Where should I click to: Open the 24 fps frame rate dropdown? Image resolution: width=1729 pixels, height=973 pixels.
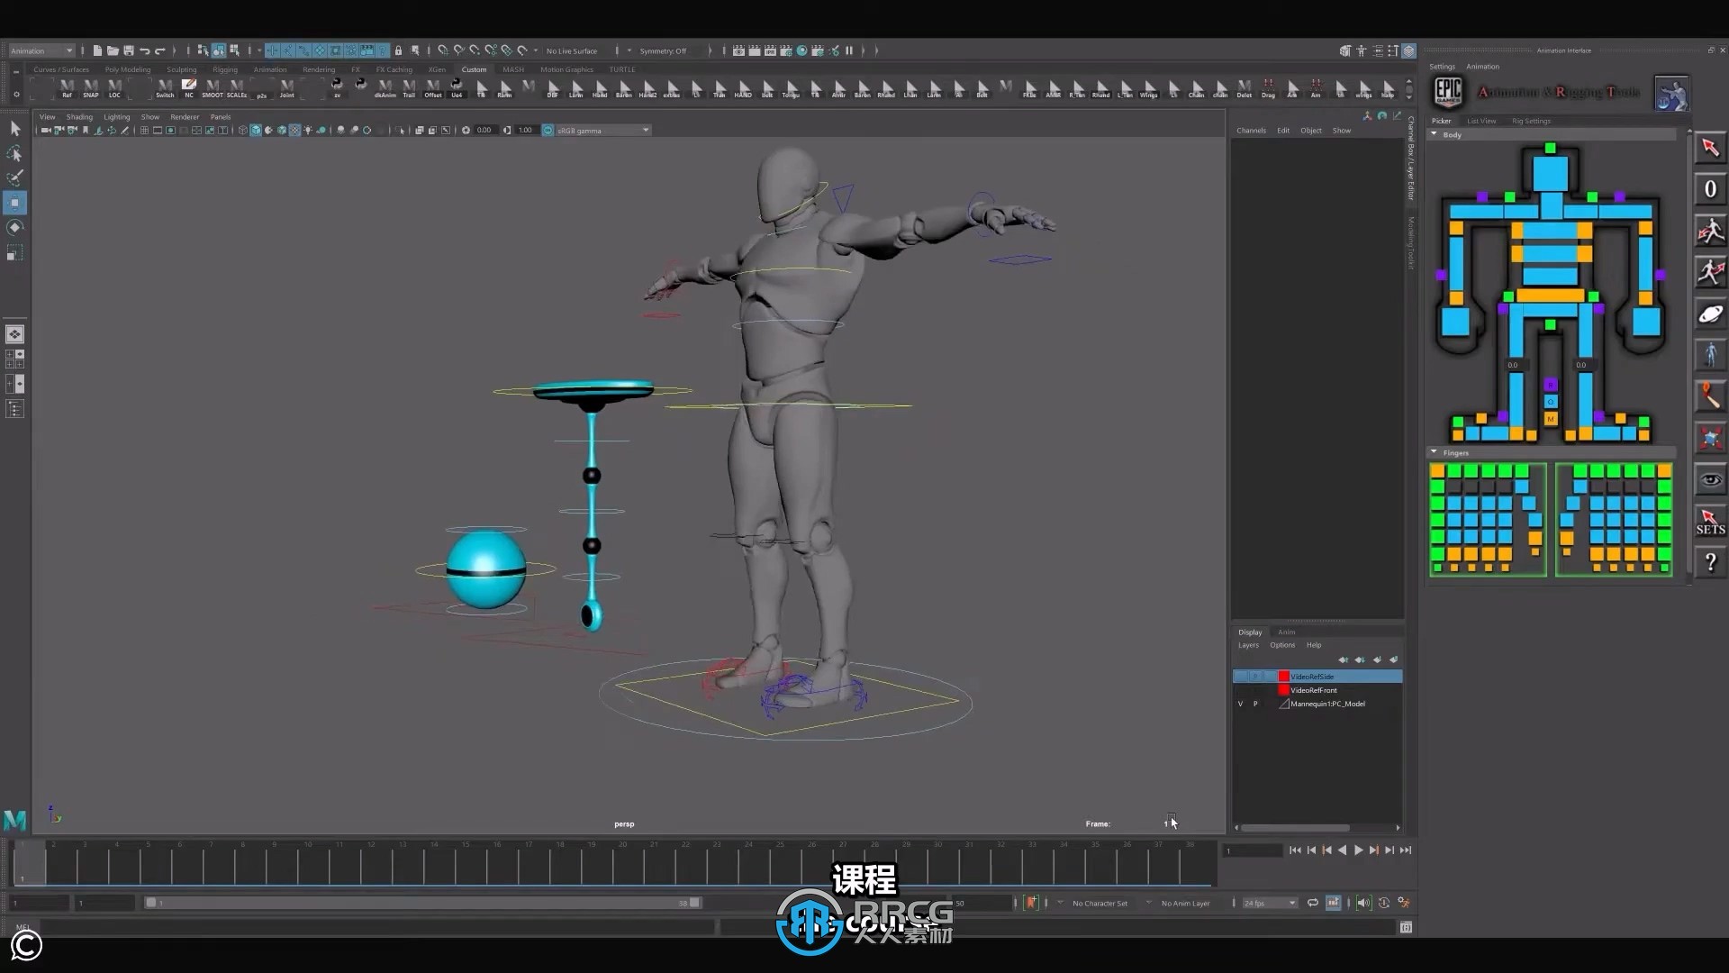click(x=1270, y=903)
